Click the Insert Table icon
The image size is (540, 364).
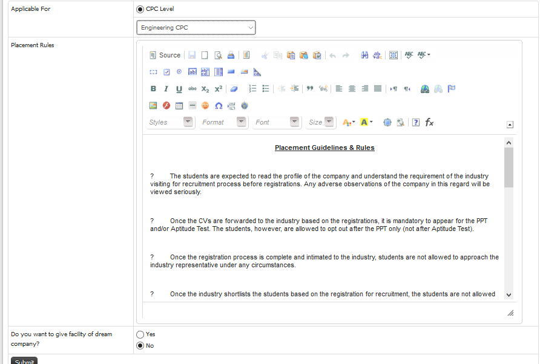click(179, 106)
